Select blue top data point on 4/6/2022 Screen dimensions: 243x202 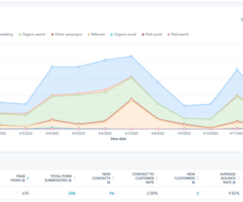coord(105,60)
